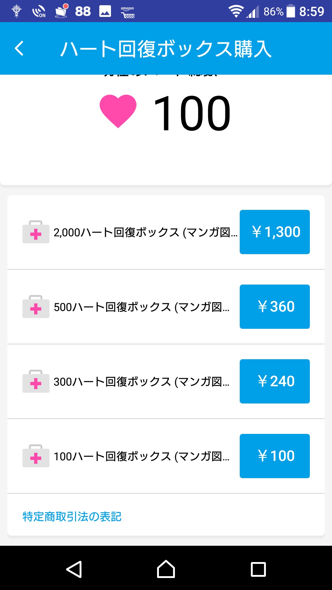Open the 特定商取引法の表記 link
The height and width of the screenshot is (590, 332).
click(x=72, y=517)
